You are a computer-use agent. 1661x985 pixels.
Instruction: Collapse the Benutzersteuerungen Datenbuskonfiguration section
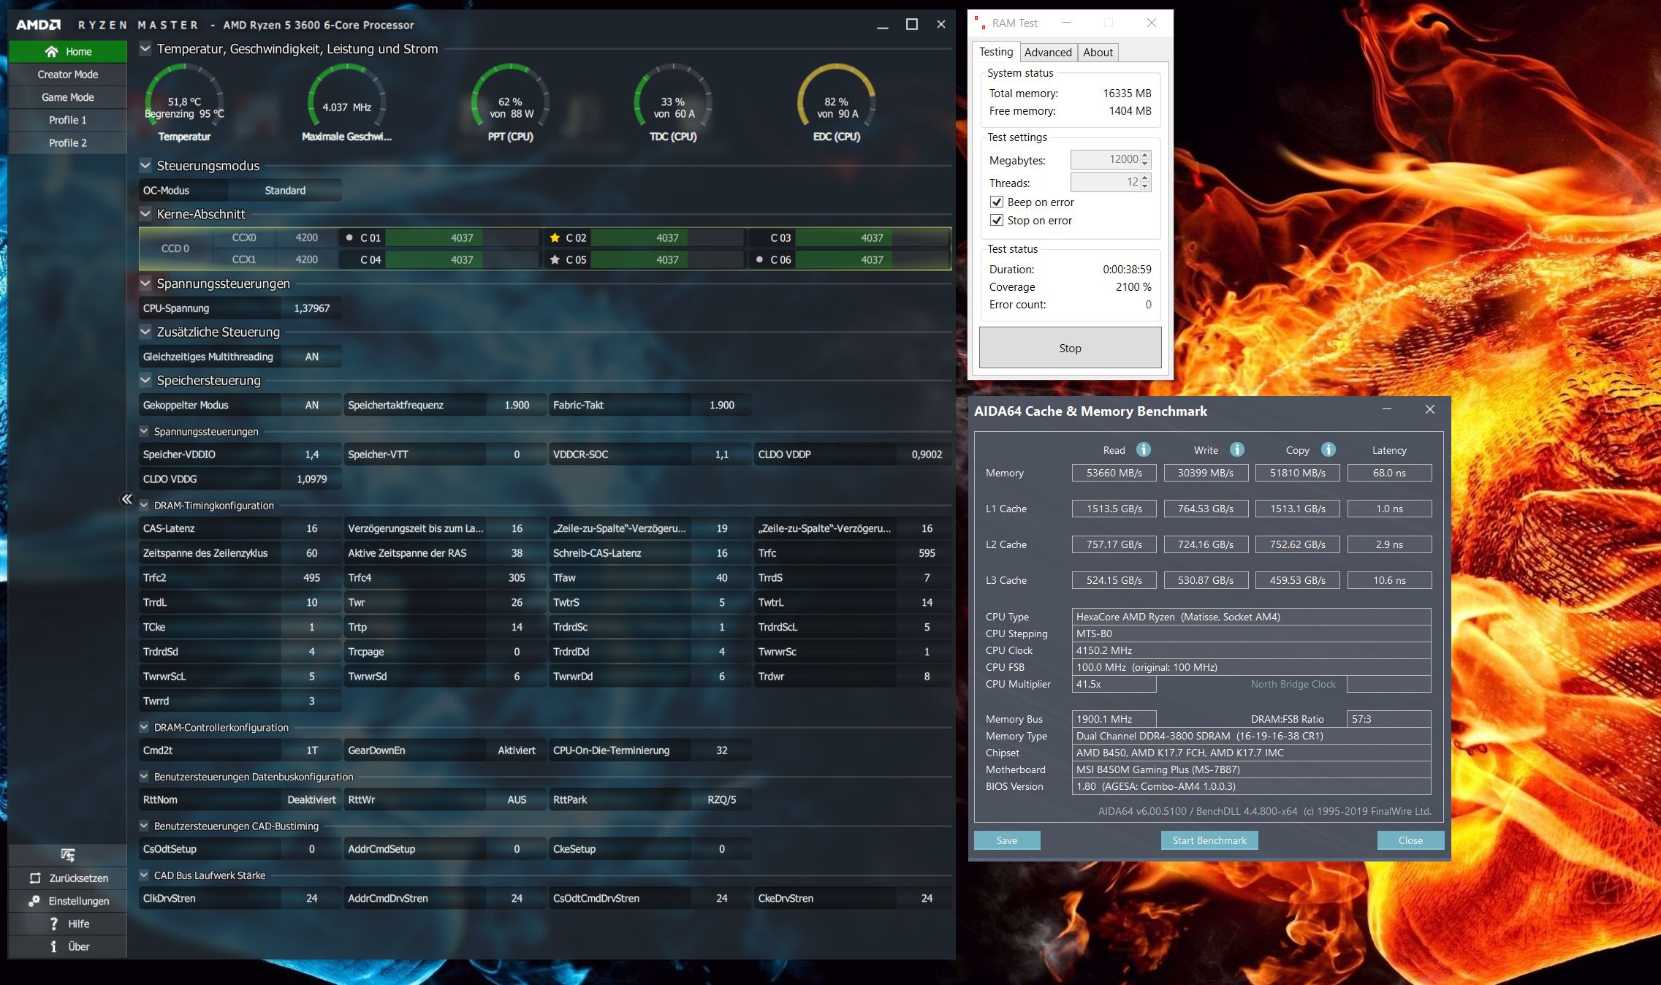coord(144,776)
